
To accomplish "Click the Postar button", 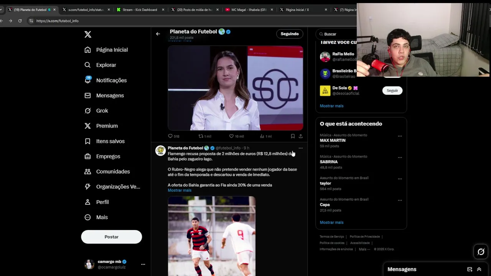I will (x=112, y=237).
